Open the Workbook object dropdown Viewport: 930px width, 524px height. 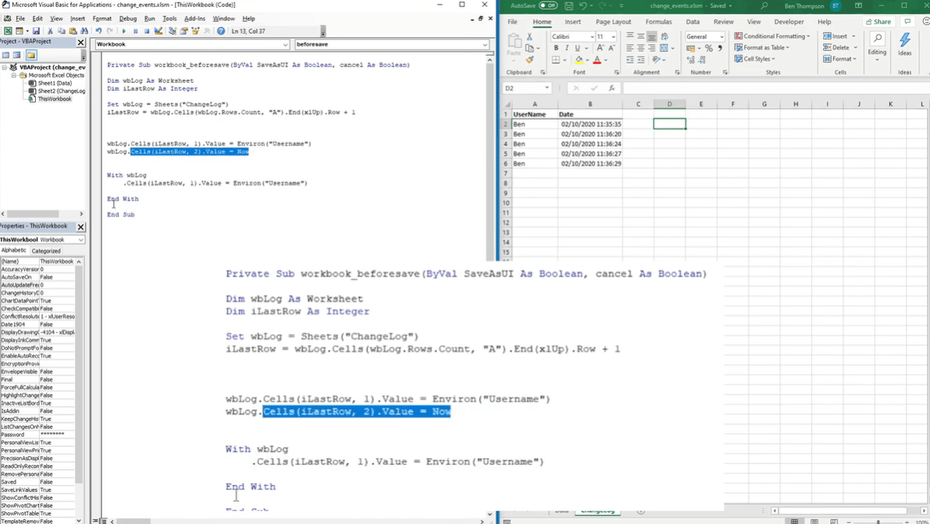point(192,44)
